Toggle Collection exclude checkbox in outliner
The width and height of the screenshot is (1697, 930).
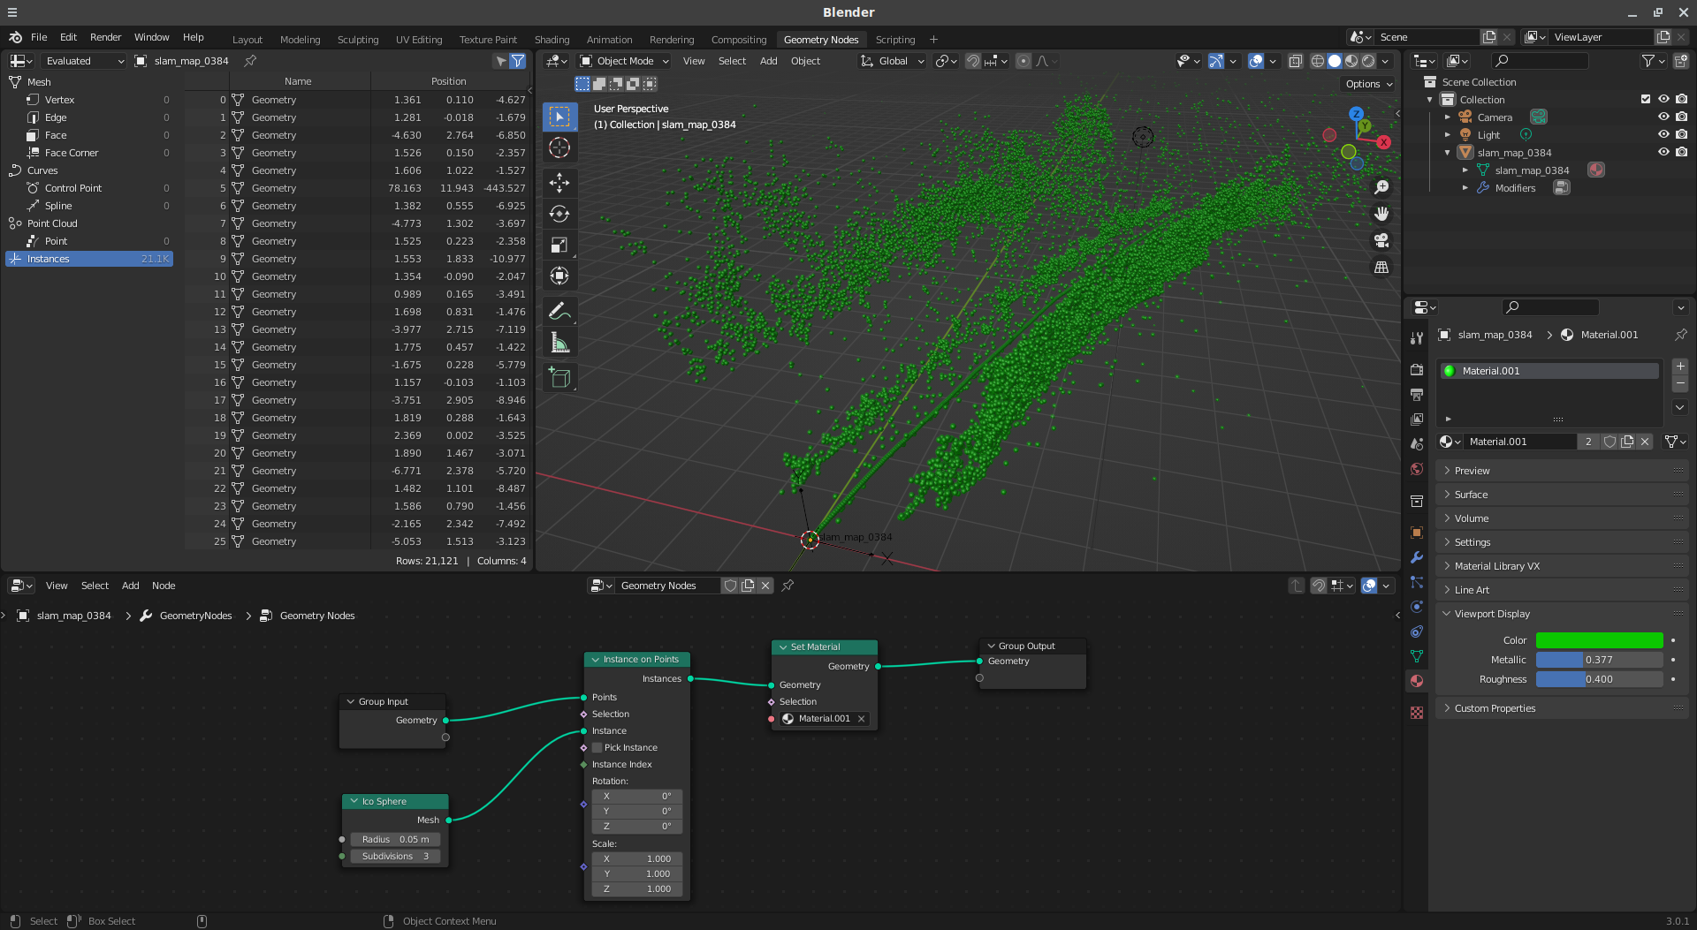1646,99
